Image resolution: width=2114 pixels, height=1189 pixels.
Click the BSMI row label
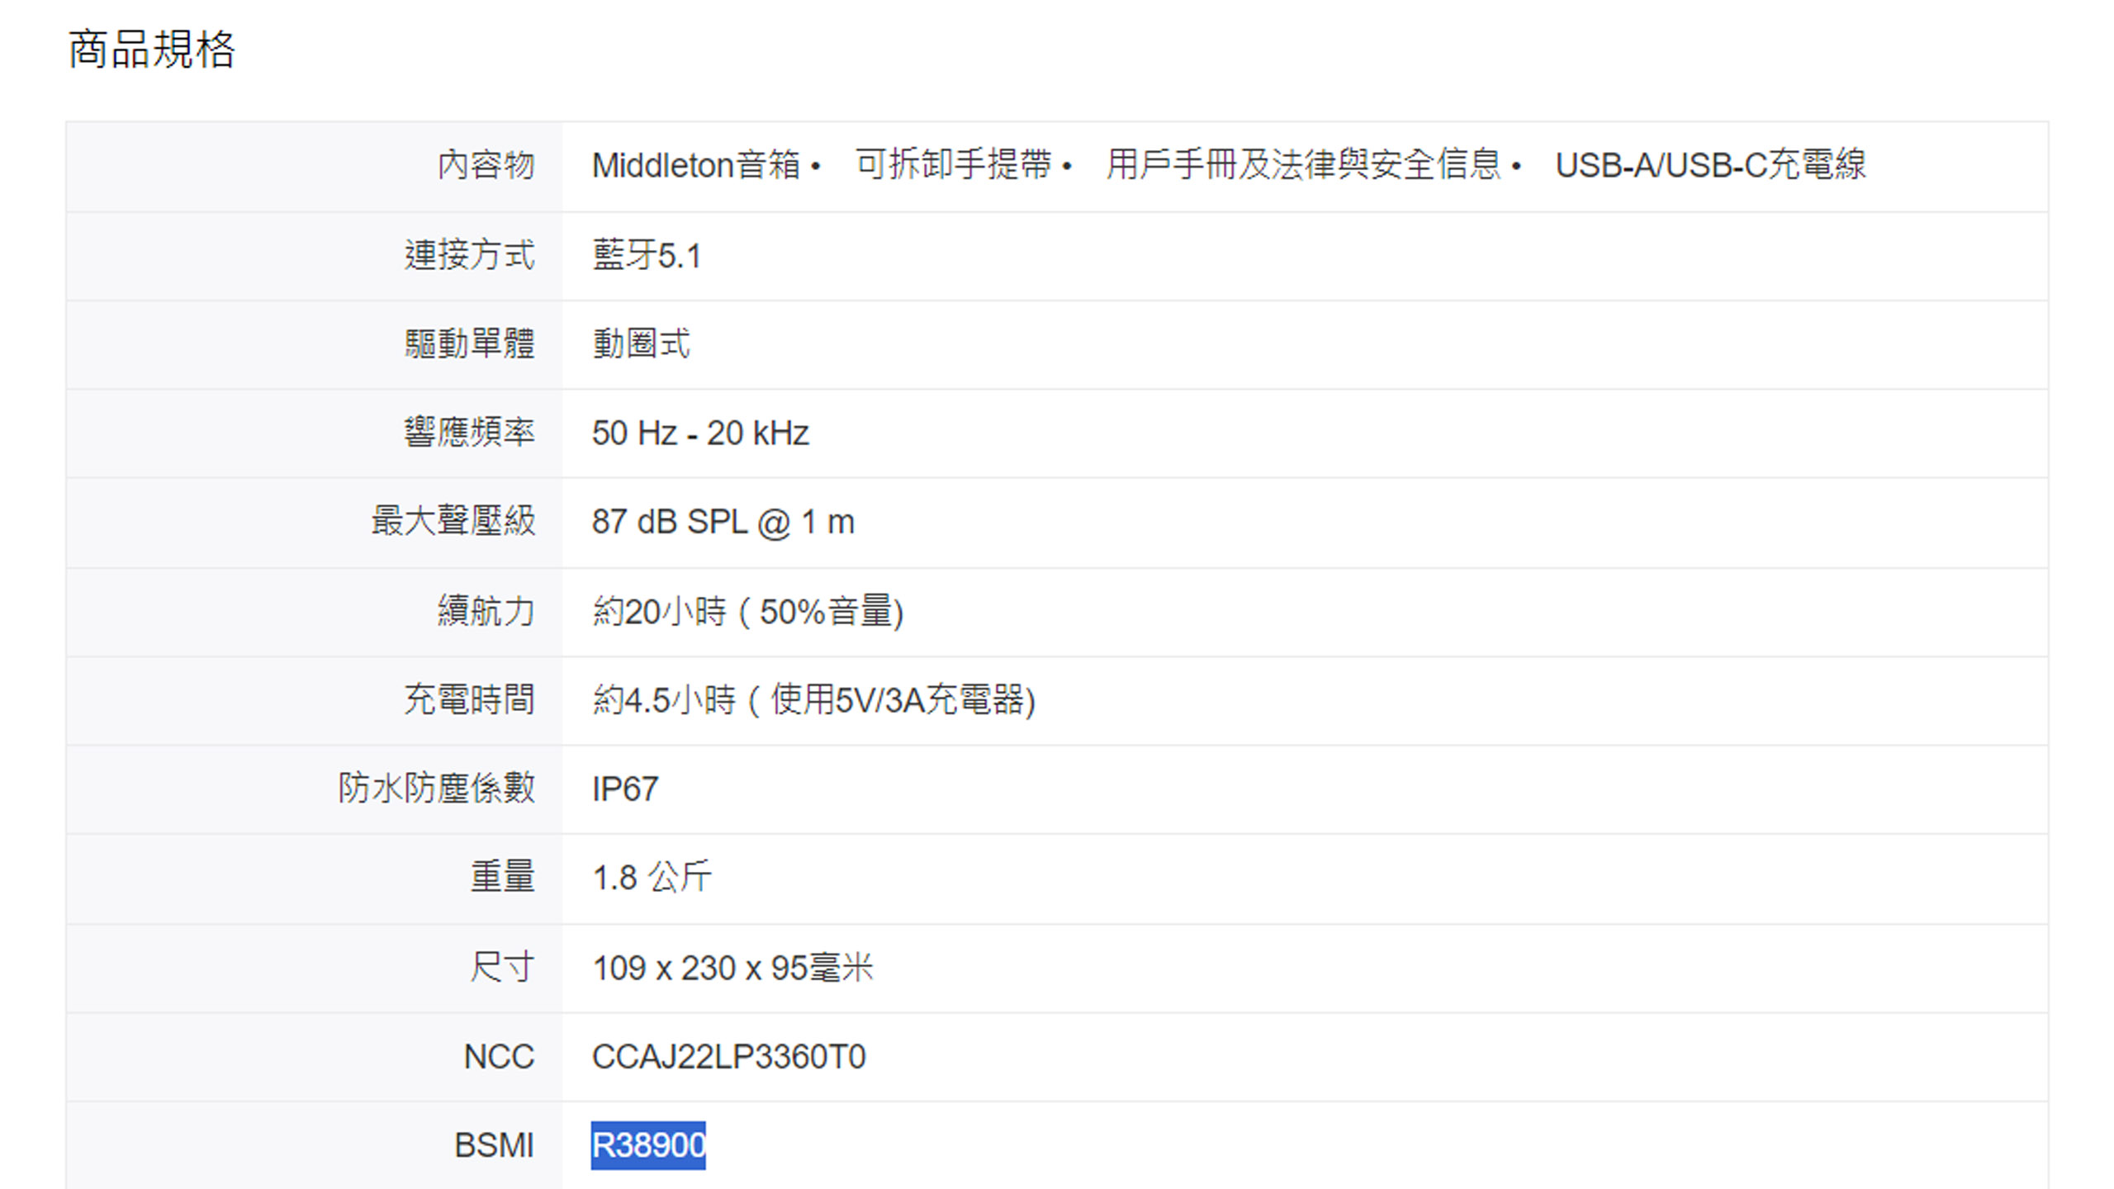pyautogui.click(x=494, y=1145)
